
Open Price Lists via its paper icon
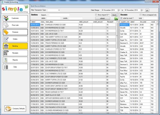(6, 25)
